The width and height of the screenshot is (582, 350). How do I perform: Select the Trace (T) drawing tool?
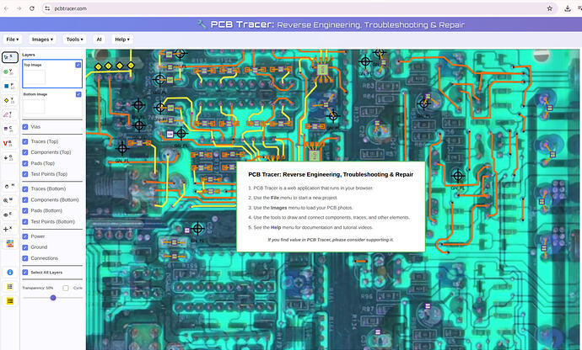click(x=9, y=114)
